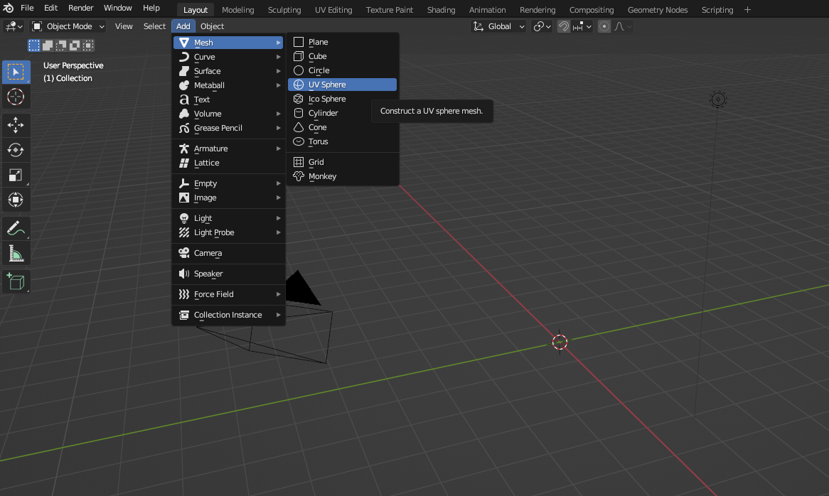This screenshot has width=829, height=496.
Task: Select the Rotate tool
Action: [x=16, y=150]
